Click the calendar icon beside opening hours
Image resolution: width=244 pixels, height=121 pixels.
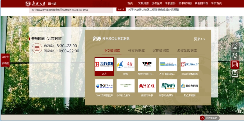click(37, 48)
